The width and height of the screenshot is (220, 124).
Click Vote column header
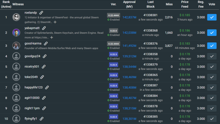point(212,4)
